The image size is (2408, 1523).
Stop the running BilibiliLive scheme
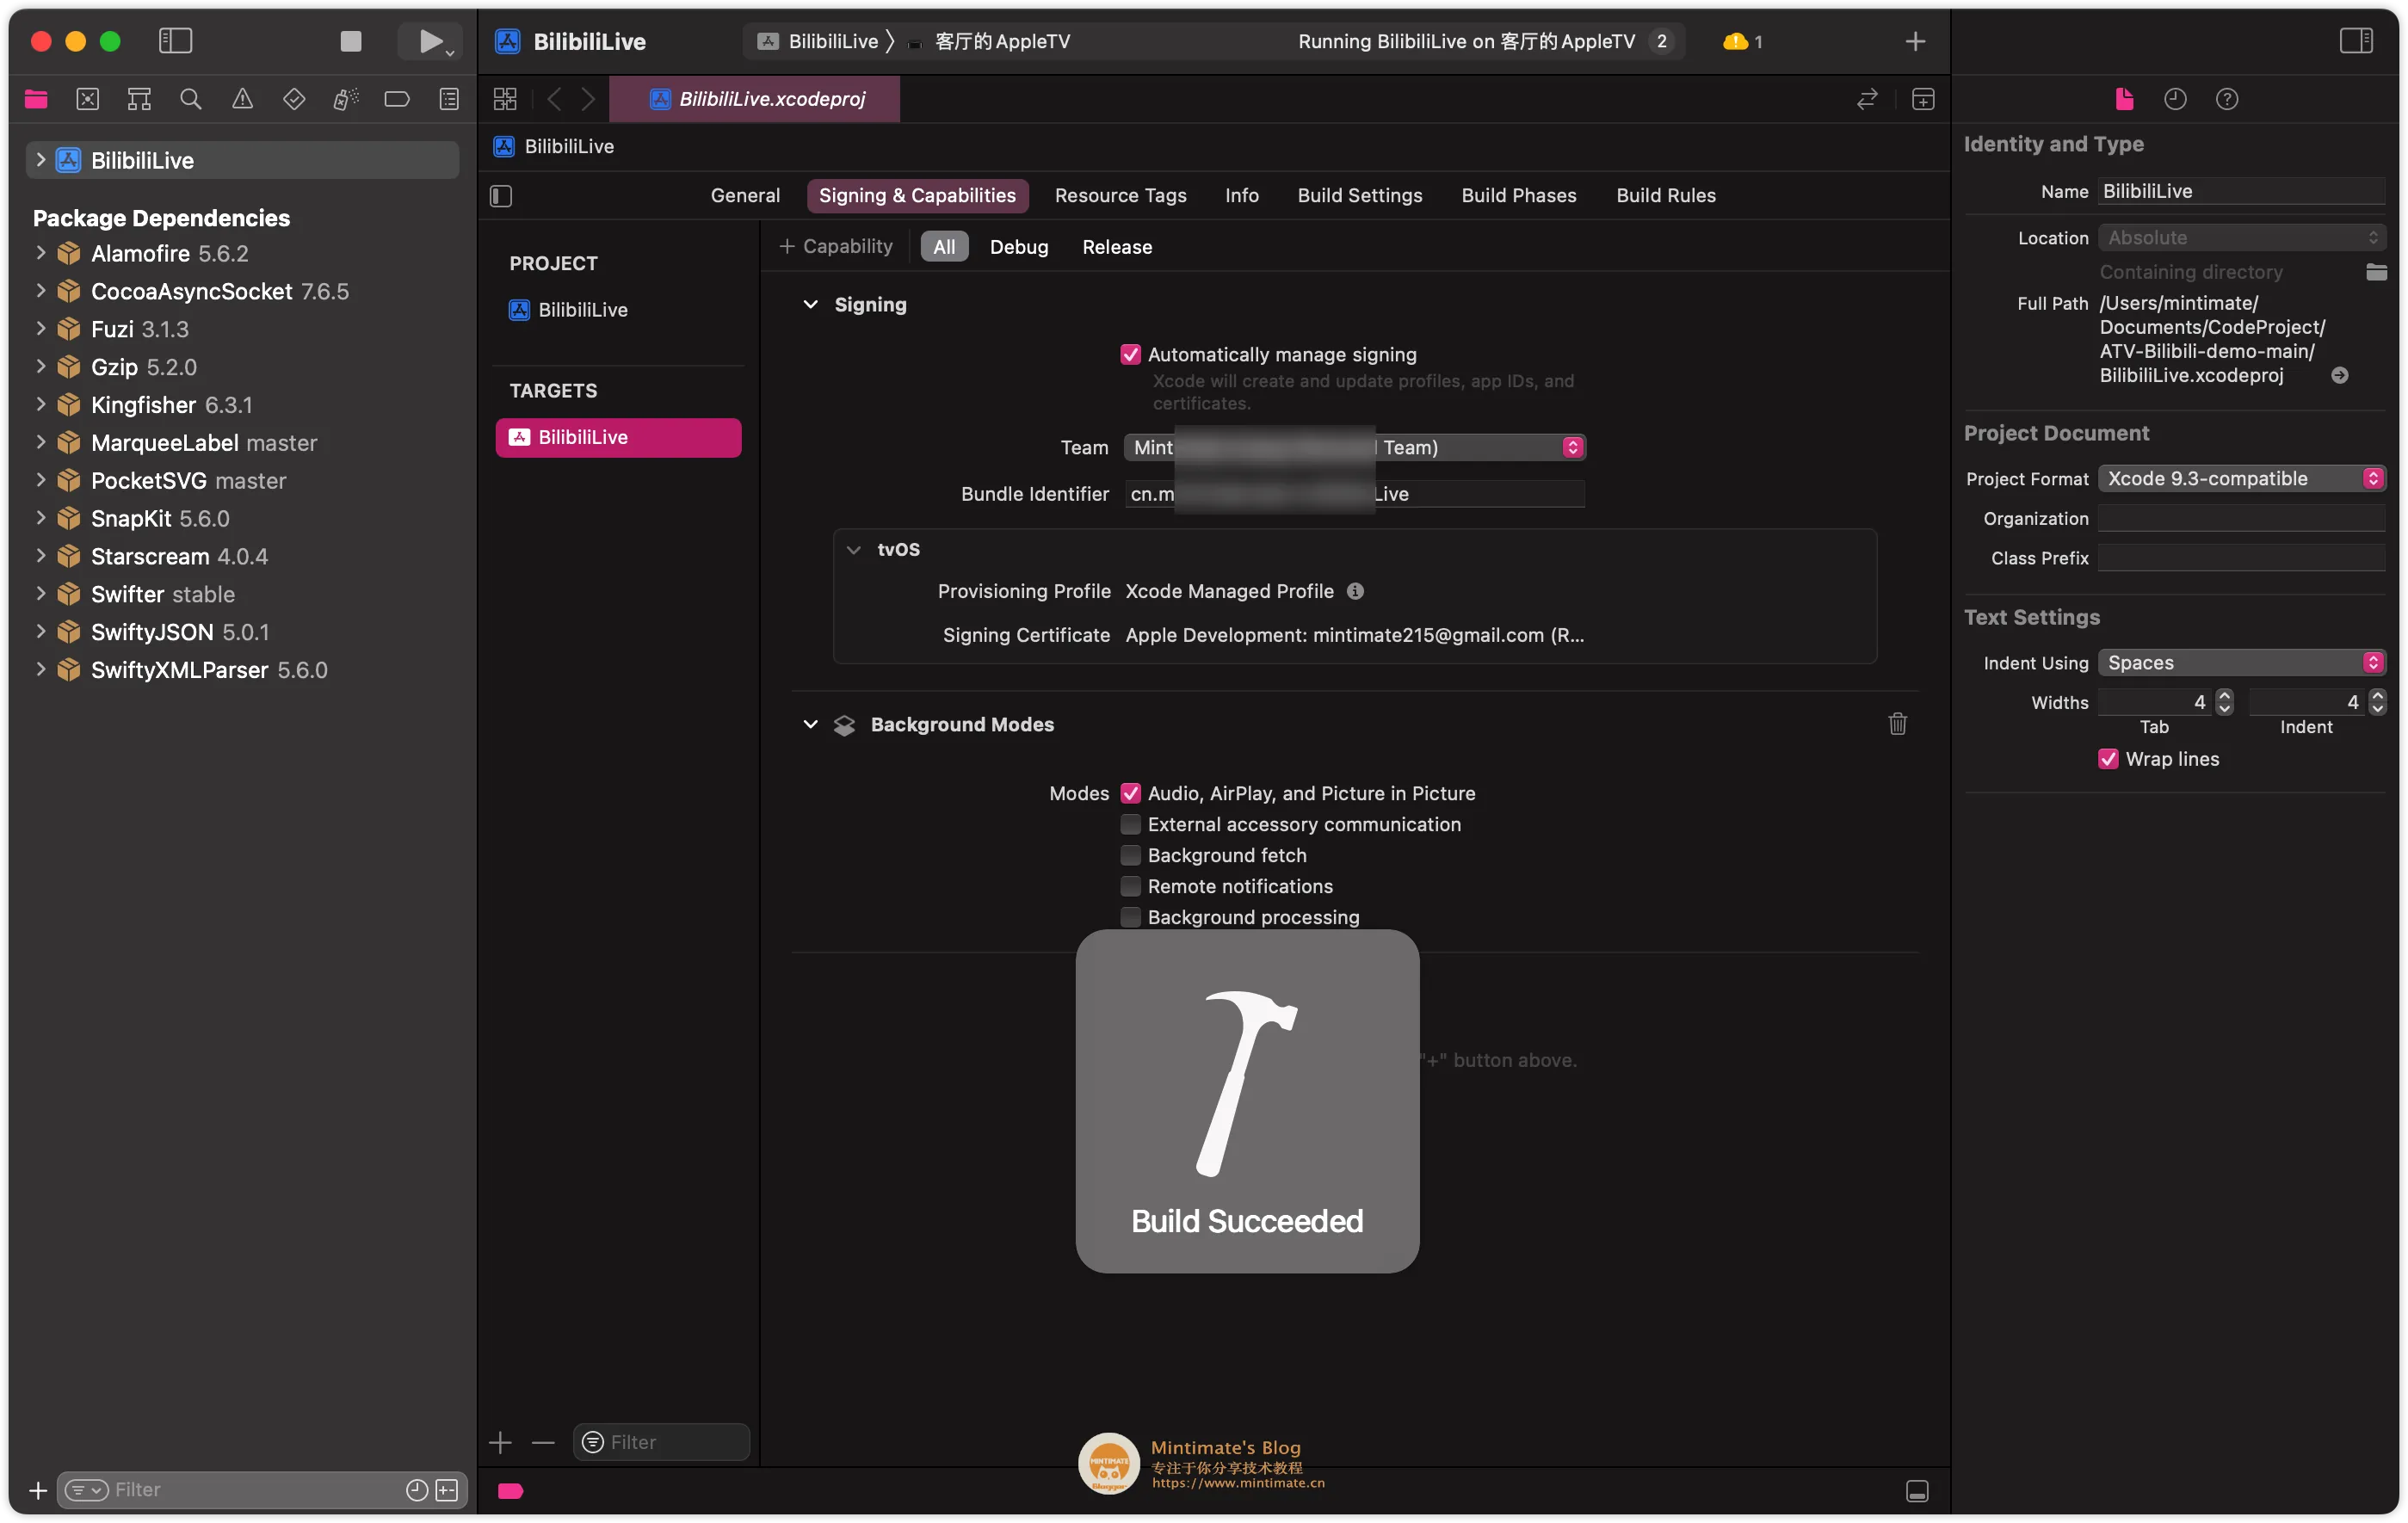point(350,41)
